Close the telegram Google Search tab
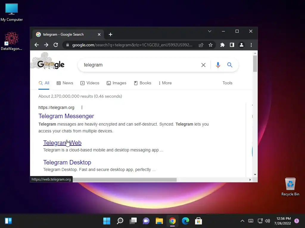The width and height of the screenshot is (305, 228). pos(99,34)
